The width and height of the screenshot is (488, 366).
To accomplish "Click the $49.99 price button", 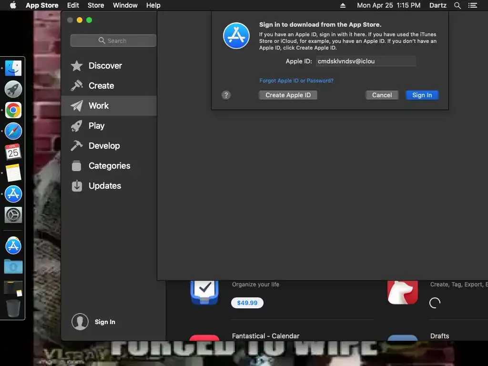I will pos(247,303).
